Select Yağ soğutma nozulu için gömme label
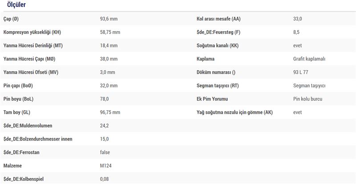 (x=235, y=112)
